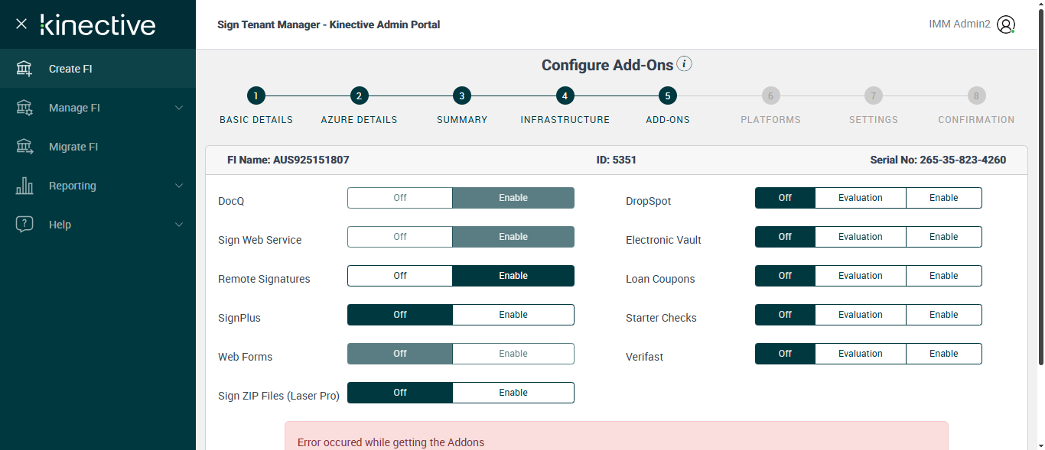
Task: Select the CONFIRMATION step label
Action: (976, 120)
